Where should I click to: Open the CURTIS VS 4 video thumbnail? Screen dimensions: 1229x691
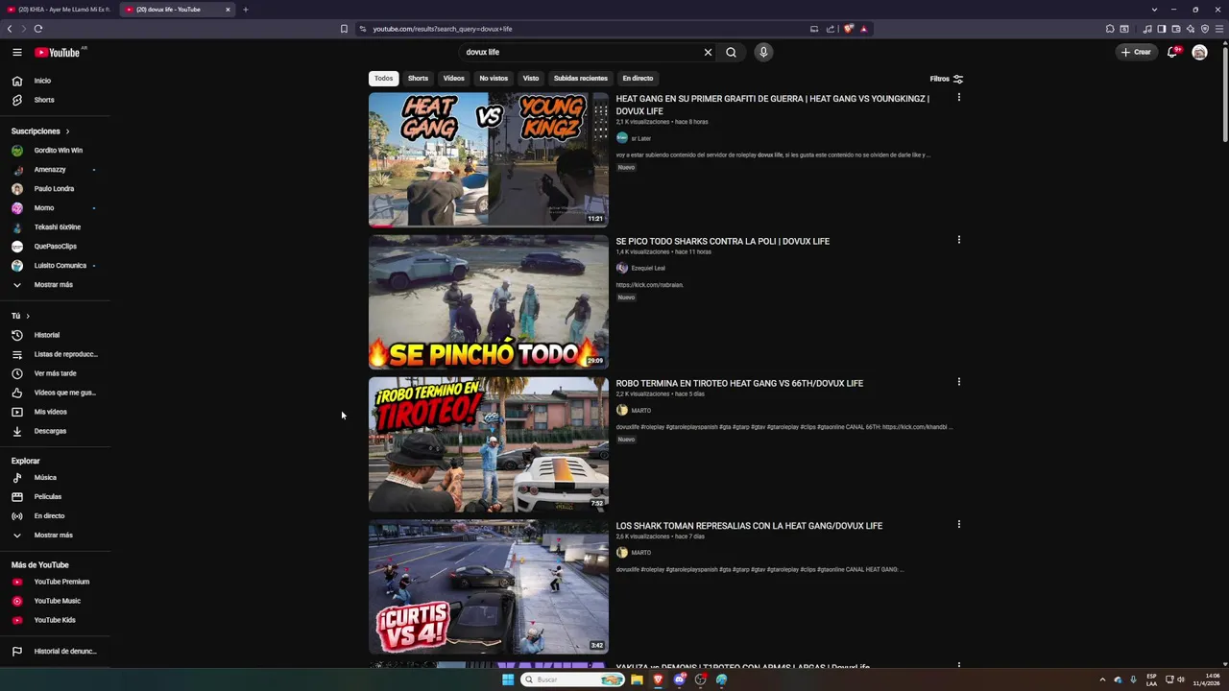click(x=489, y=586)
